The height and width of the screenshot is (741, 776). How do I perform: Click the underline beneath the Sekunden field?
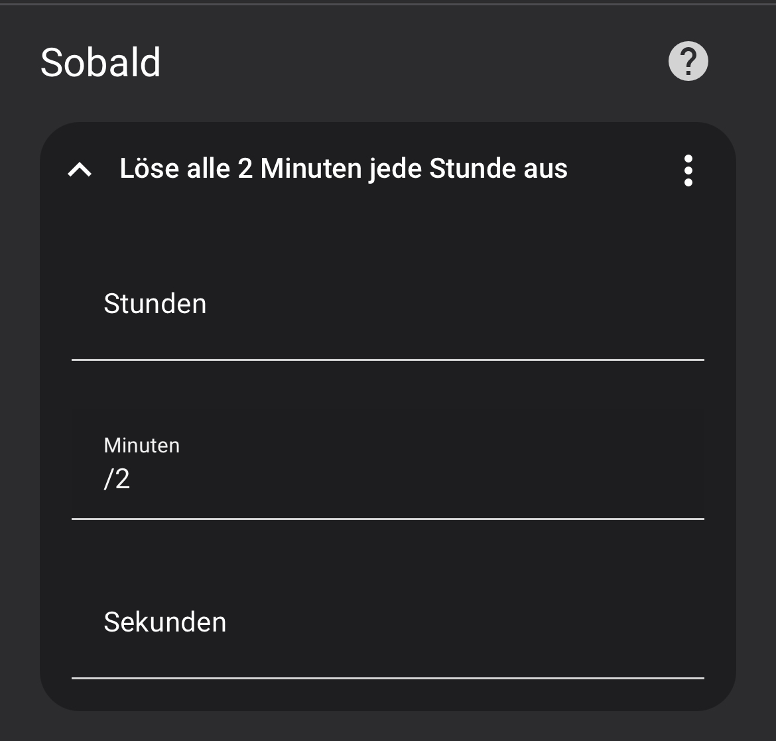(x=387, y=678)
